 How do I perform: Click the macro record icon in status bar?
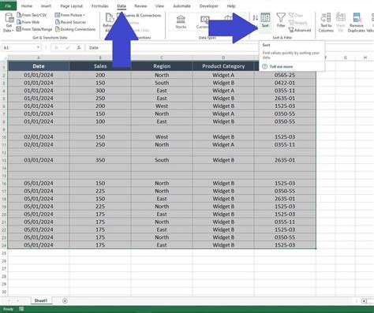point(21,309)
